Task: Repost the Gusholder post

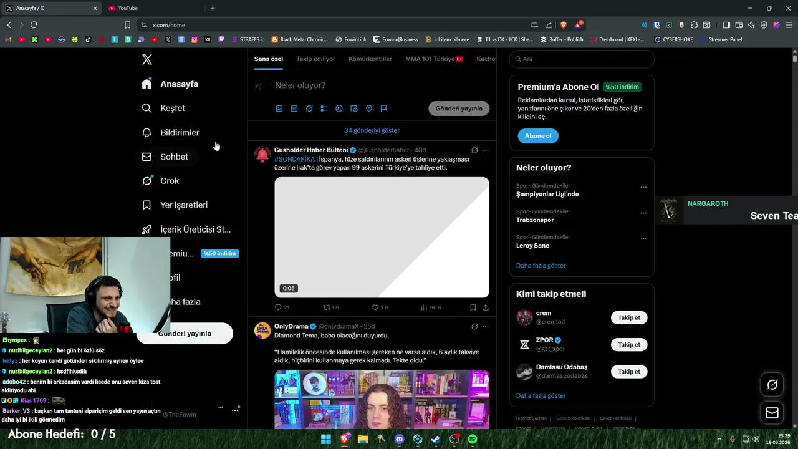Action: [330, 307]
